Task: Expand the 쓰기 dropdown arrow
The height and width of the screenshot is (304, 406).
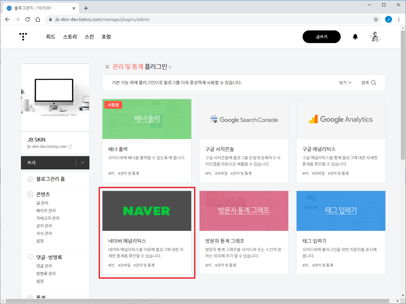Action: pyautogui.click(x=83, y=163)
